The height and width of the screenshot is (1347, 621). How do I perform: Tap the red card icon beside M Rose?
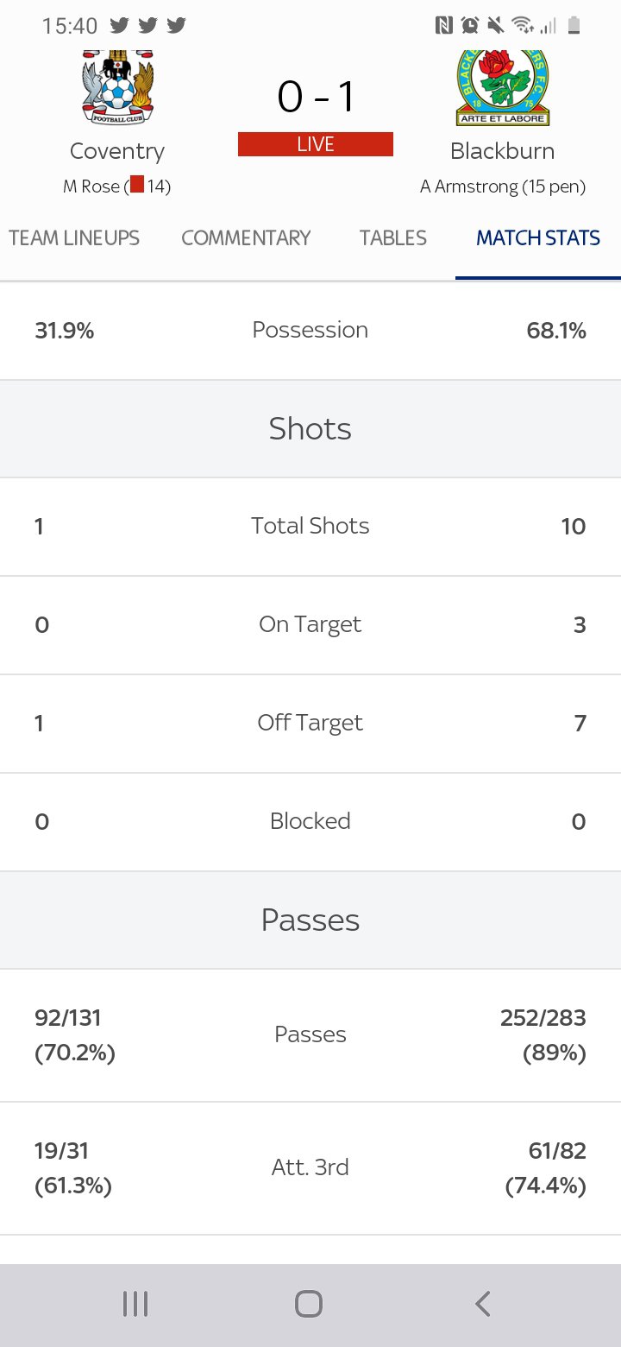(x=137, y=185)
